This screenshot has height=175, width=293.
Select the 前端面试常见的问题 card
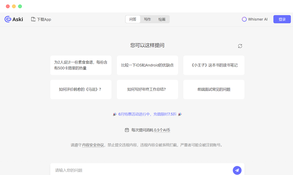pos(214,90)
